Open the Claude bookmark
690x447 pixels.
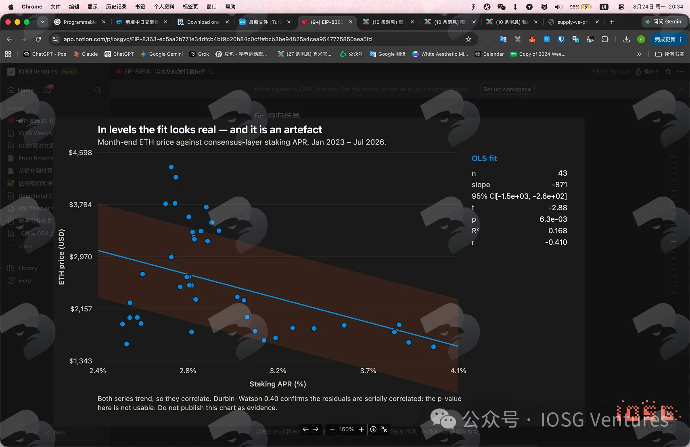pyautogui.click(x=86, y=54)
